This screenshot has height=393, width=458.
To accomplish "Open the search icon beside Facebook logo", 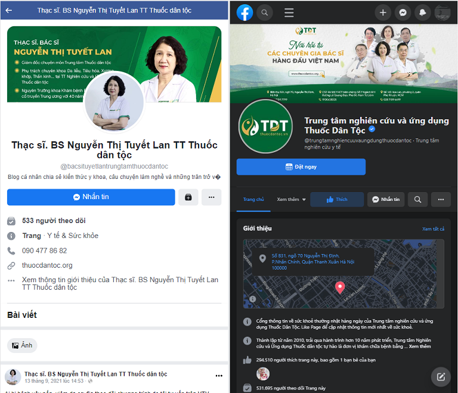I will click(x=265, y=13).
